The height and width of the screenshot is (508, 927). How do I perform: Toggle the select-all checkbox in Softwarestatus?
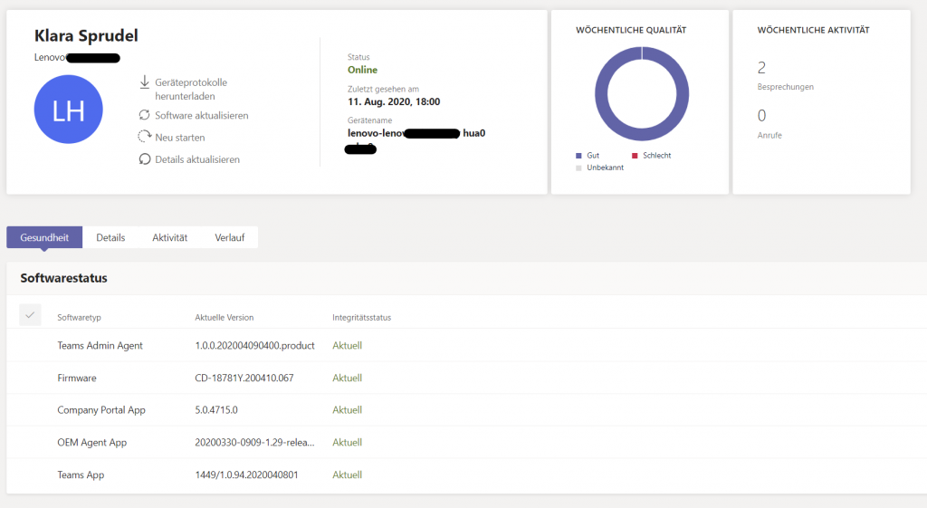[x=30, y=315]
